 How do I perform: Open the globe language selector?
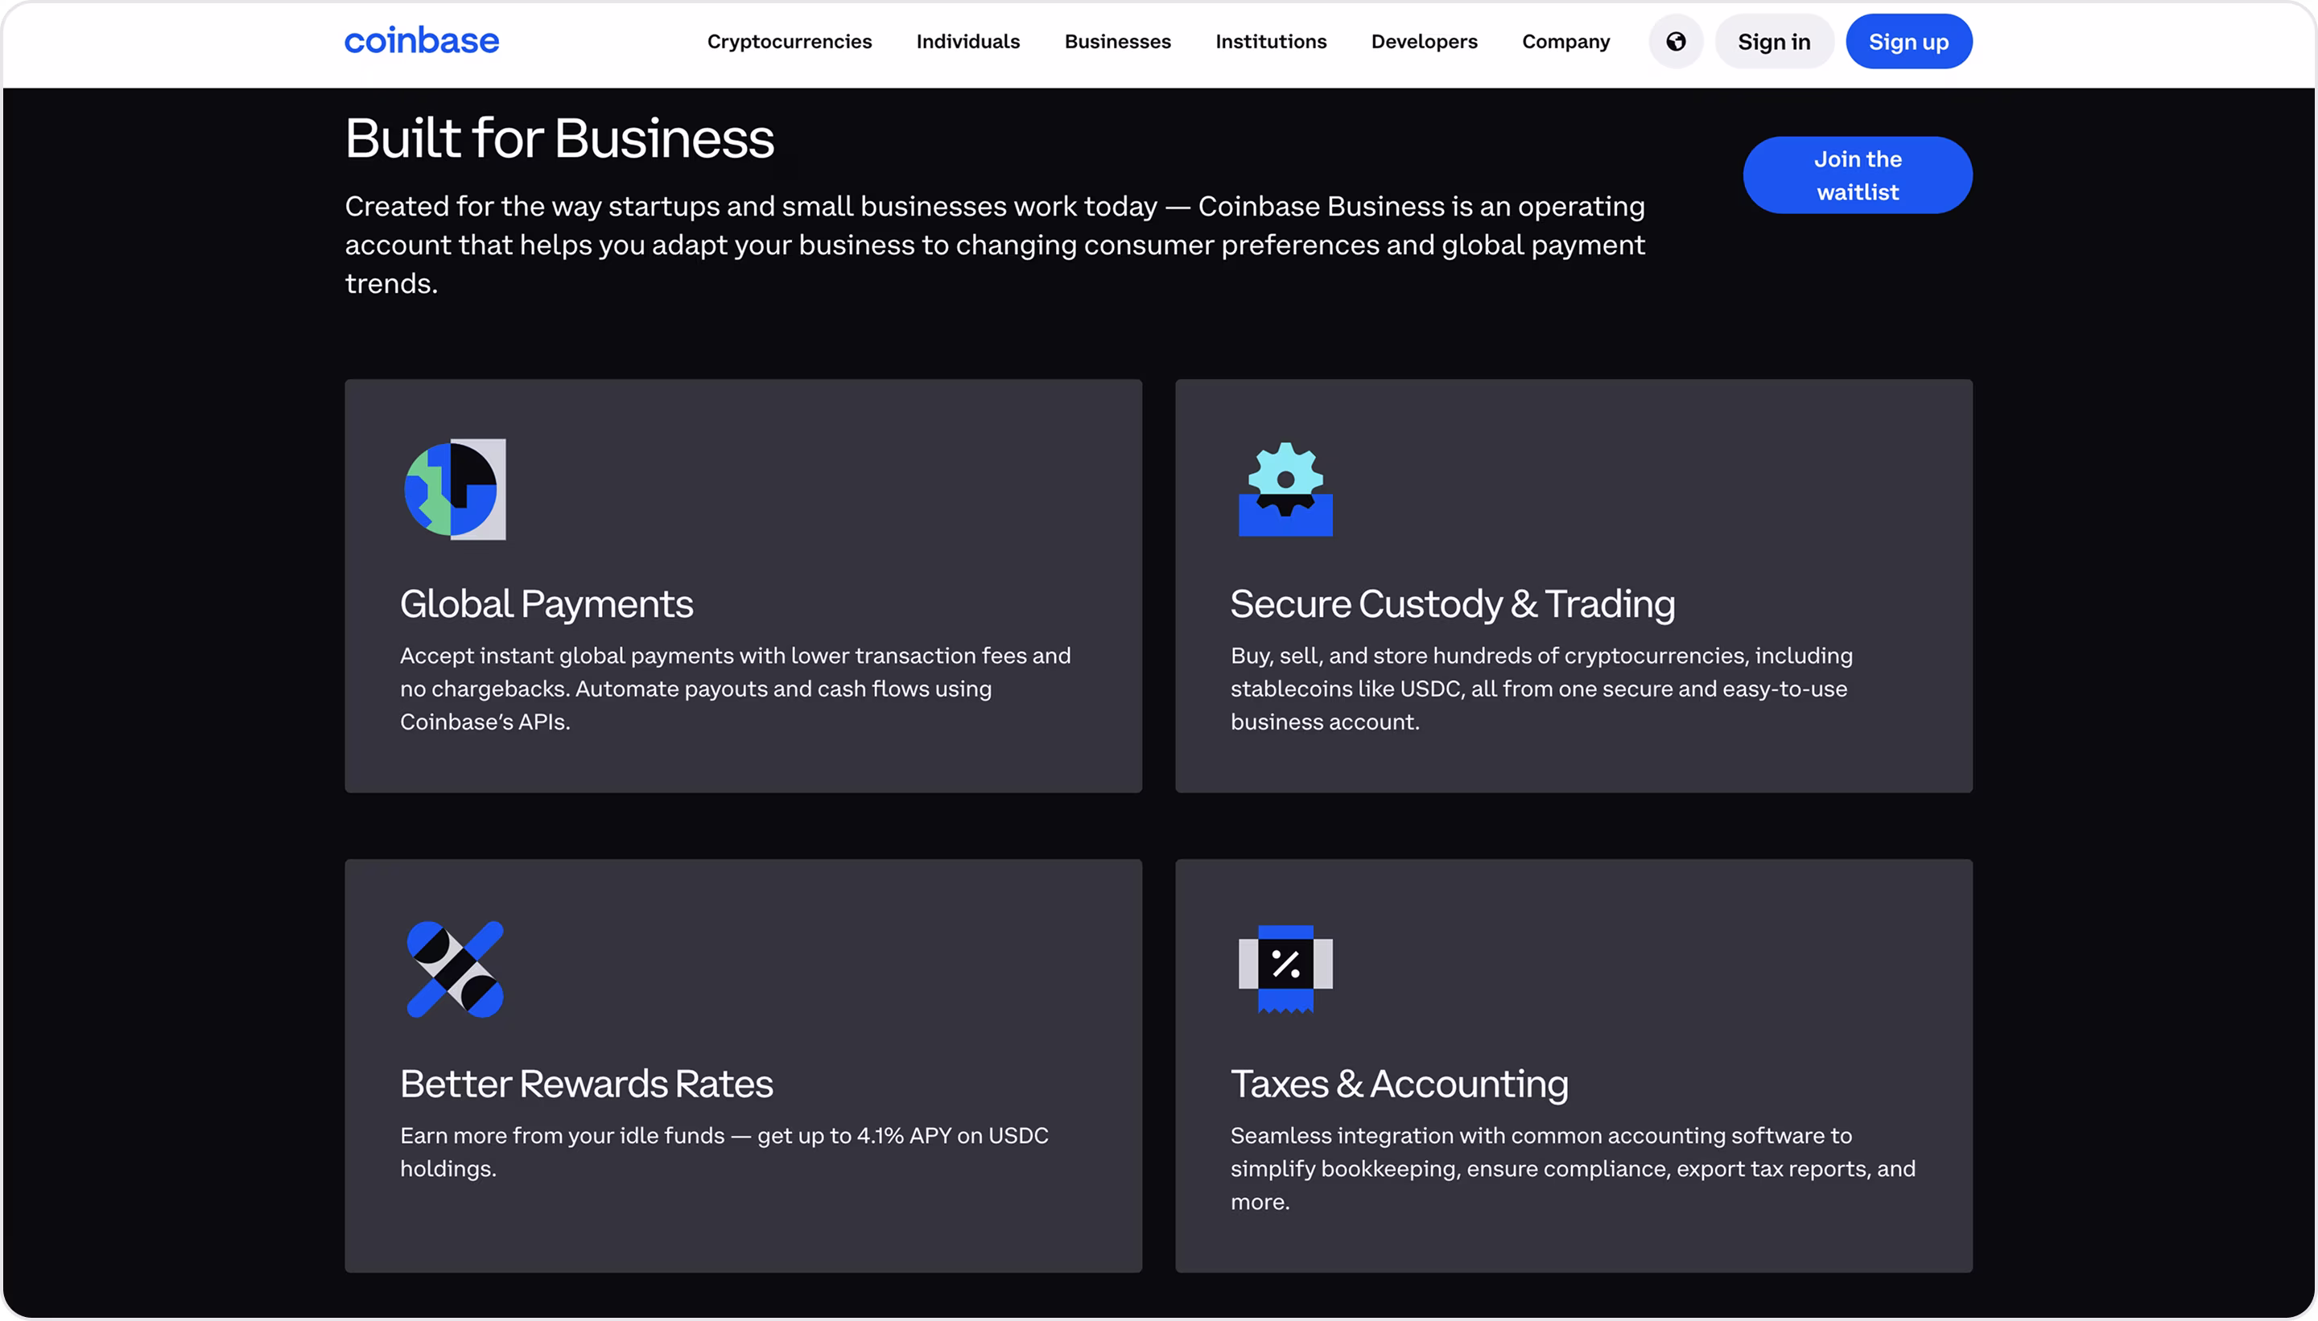tap(1676, 42)
